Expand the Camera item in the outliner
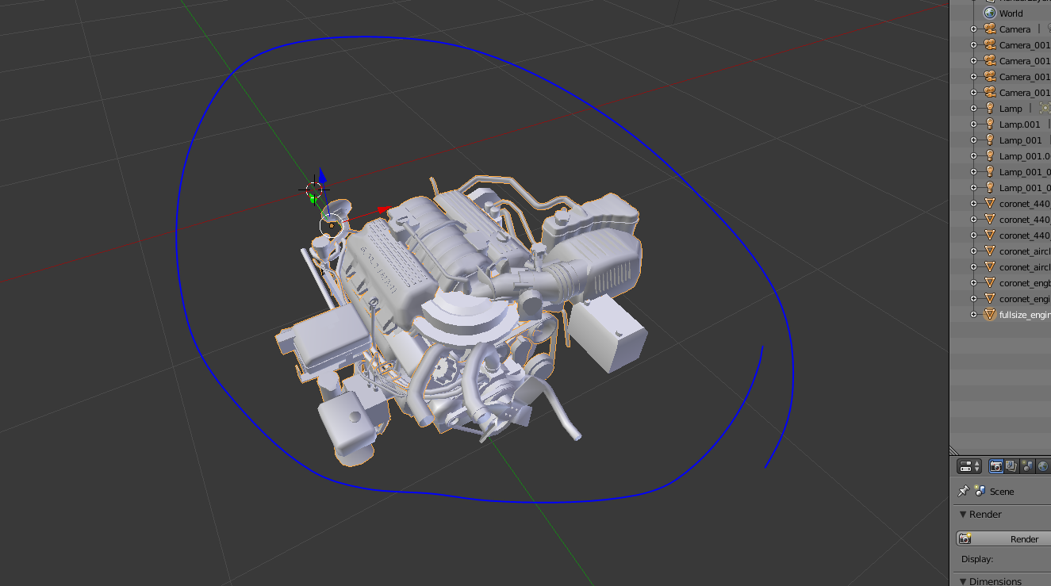 coord(974,29)
